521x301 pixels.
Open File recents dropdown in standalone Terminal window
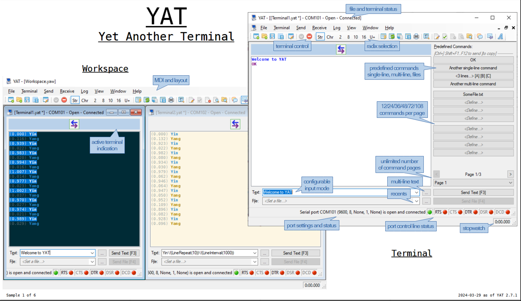[x=416, y=201]
